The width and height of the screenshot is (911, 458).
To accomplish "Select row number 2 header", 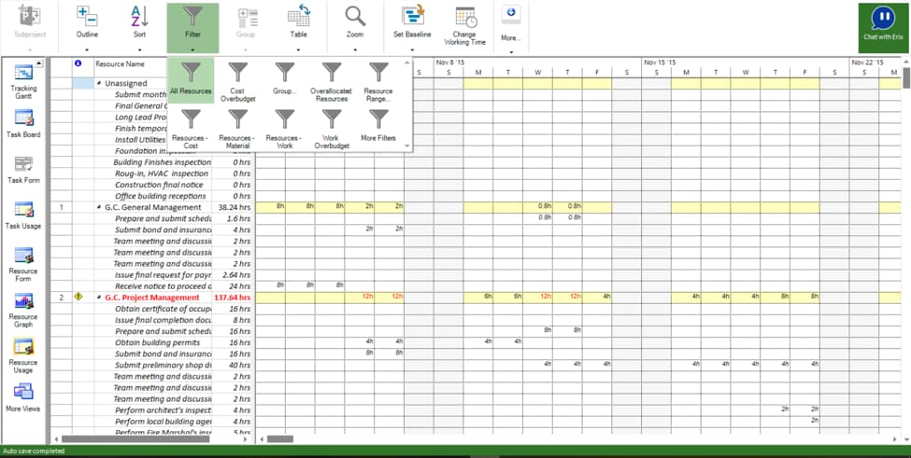I will click(x=62, y=298).
